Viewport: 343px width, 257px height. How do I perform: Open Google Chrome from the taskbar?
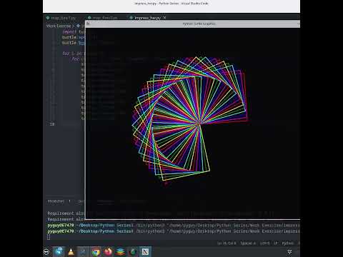coord(96,252)
